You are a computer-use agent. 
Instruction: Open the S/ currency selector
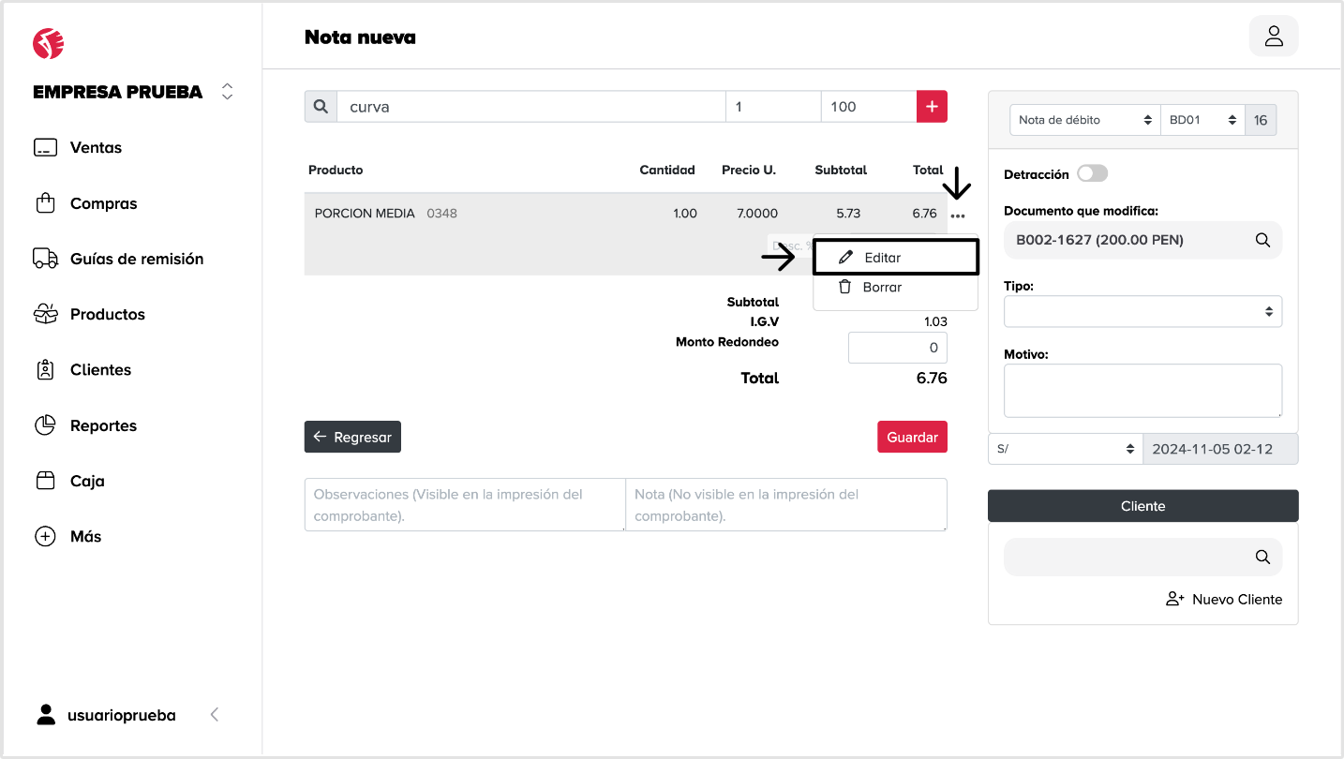click(x=1065, y=449)
